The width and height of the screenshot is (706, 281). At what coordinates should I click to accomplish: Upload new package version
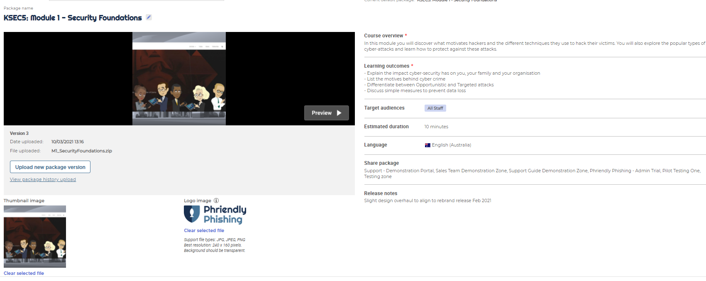(50, 167)
